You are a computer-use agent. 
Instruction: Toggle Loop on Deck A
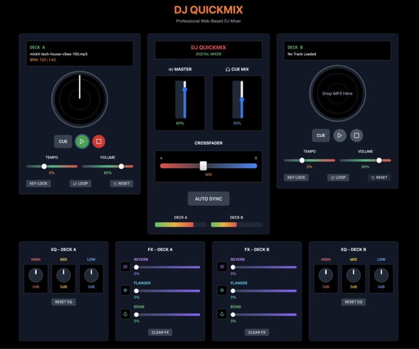point(80,183)
